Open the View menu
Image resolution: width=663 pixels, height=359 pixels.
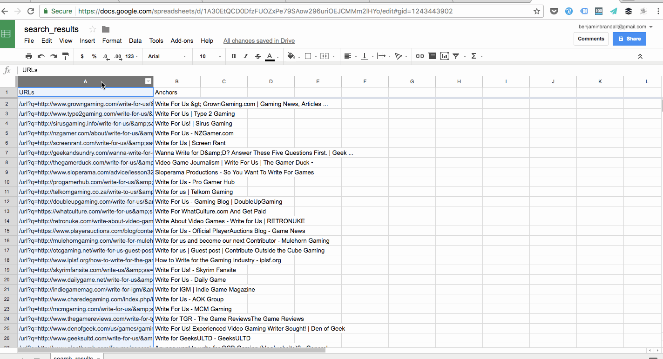(x=66, y=40)
